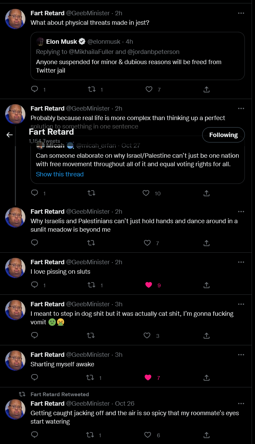Open "Show this thread" link in quoted tweet
Image resolution: width=255 pixels, height=444 pixels.
(60, 174)
